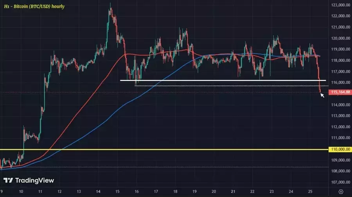Click date 10 on the time axis
This screenshot has height=197, width=352.
point(21,192)
